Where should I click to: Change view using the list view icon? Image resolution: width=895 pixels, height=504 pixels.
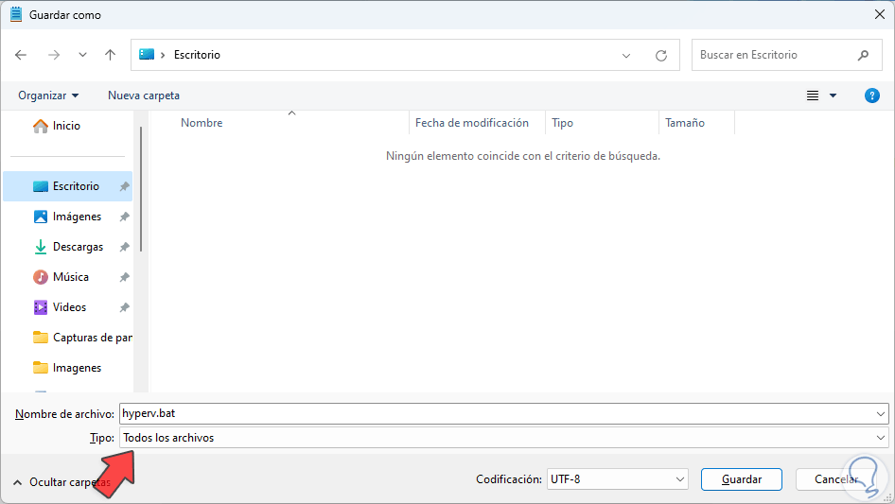click(813, 96)
